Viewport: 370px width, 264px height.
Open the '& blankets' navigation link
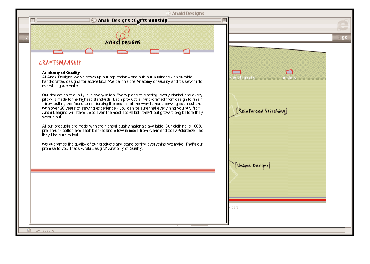243,78
